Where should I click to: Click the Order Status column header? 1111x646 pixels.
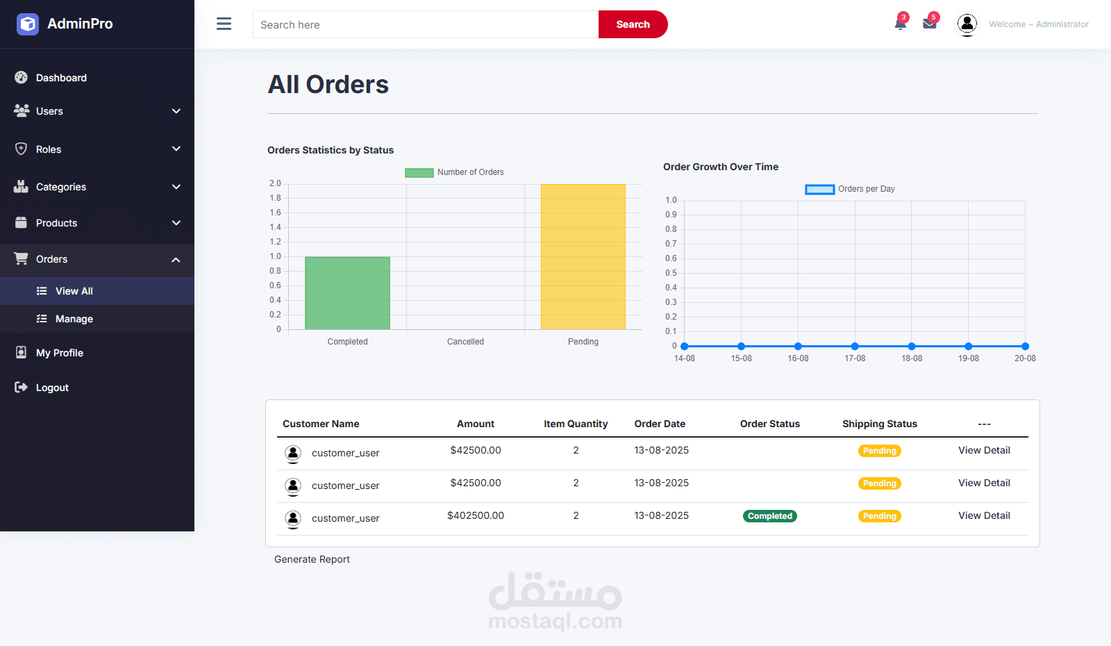[x=770, y=424]
